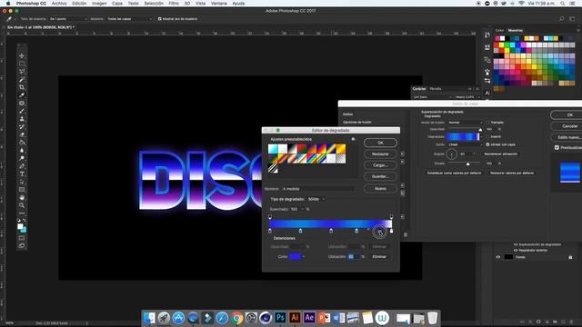Open the gradient presets gear menu
Image resolution: width=582 pixels, height=327 pixels.
pos(354,139)
